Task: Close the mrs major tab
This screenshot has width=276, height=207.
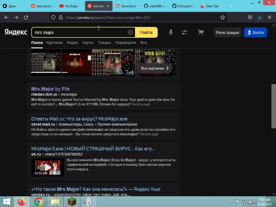Action: 108,6
